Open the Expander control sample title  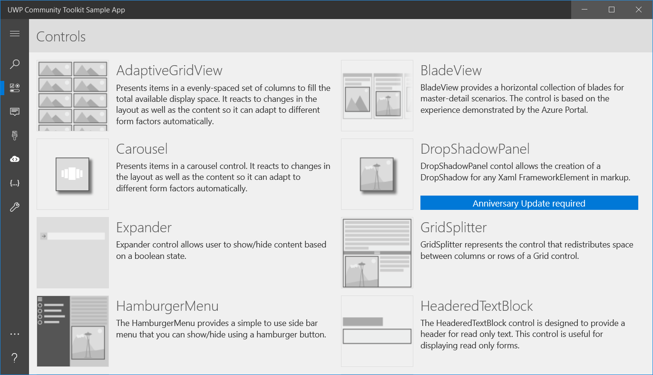tap(144, 227)
